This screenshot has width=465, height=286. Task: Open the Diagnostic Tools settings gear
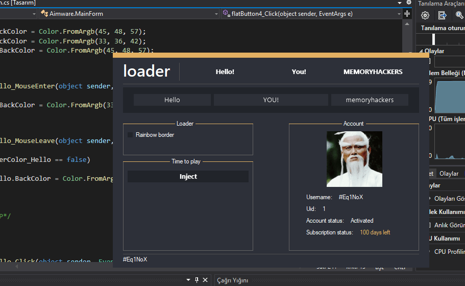[x=425, y=15]
